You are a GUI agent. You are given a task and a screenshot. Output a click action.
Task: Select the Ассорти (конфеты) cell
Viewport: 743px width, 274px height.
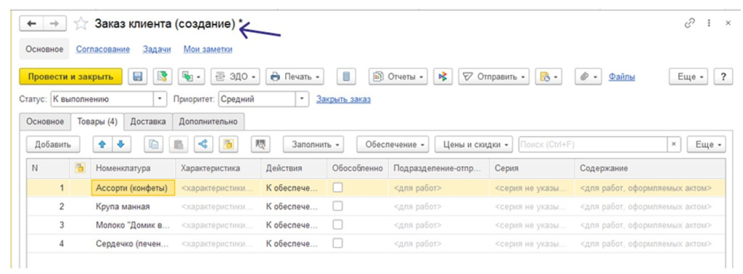[133, 188]
